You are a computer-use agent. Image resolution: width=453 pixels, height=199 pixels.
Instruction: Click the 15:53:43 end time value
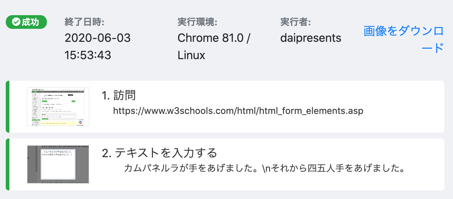(88, 55)
